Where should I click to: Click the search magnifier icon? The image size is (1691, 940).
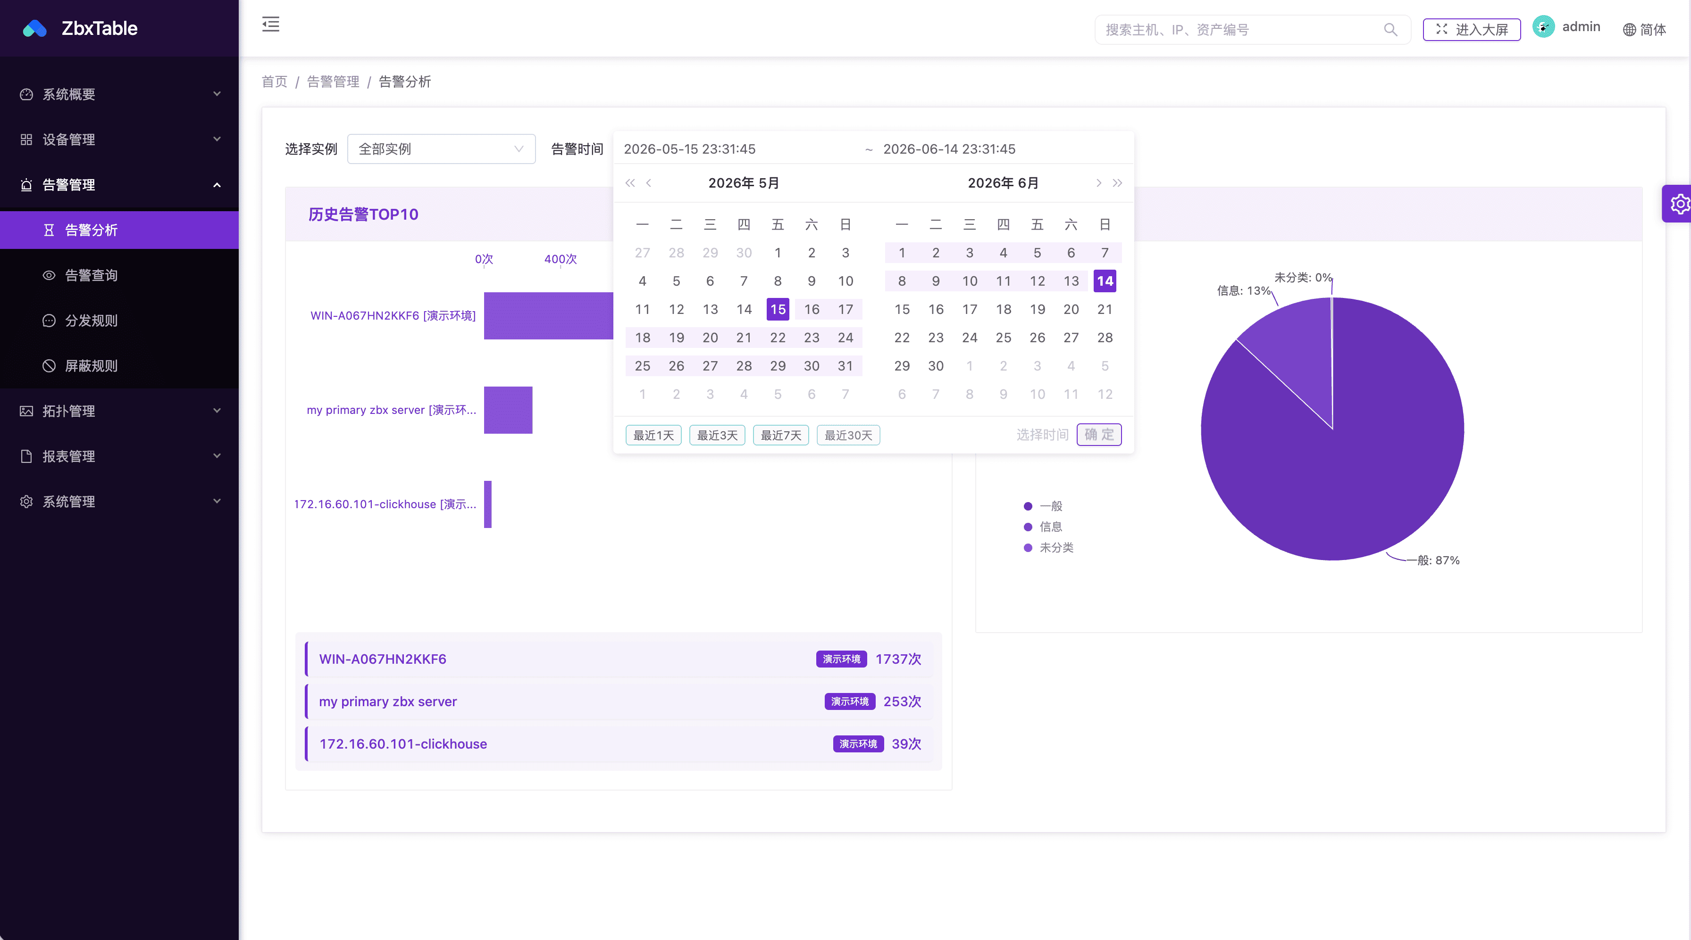1390,30
